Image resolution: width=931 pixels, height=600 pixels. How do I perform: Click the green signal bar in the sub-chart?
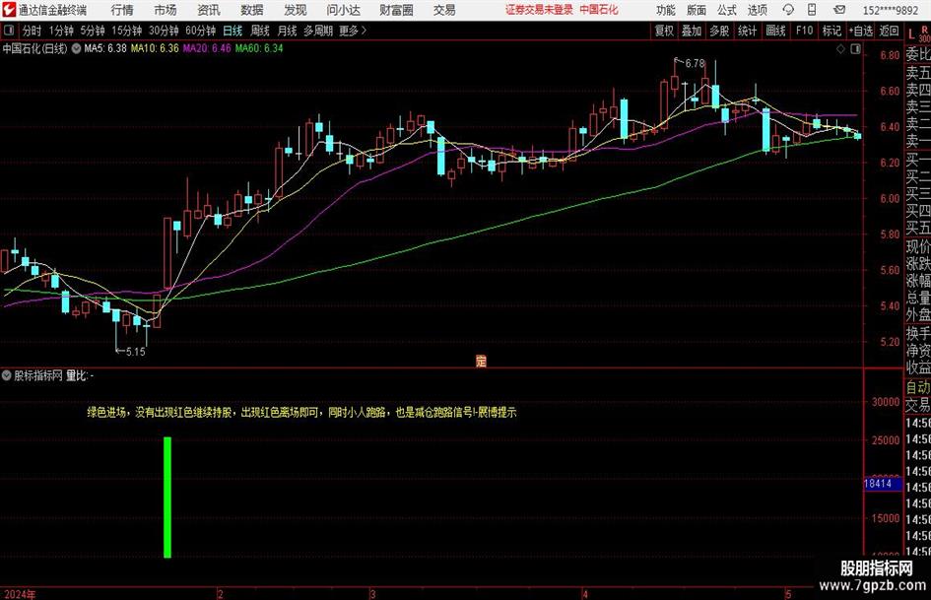[x=167, y=498]
